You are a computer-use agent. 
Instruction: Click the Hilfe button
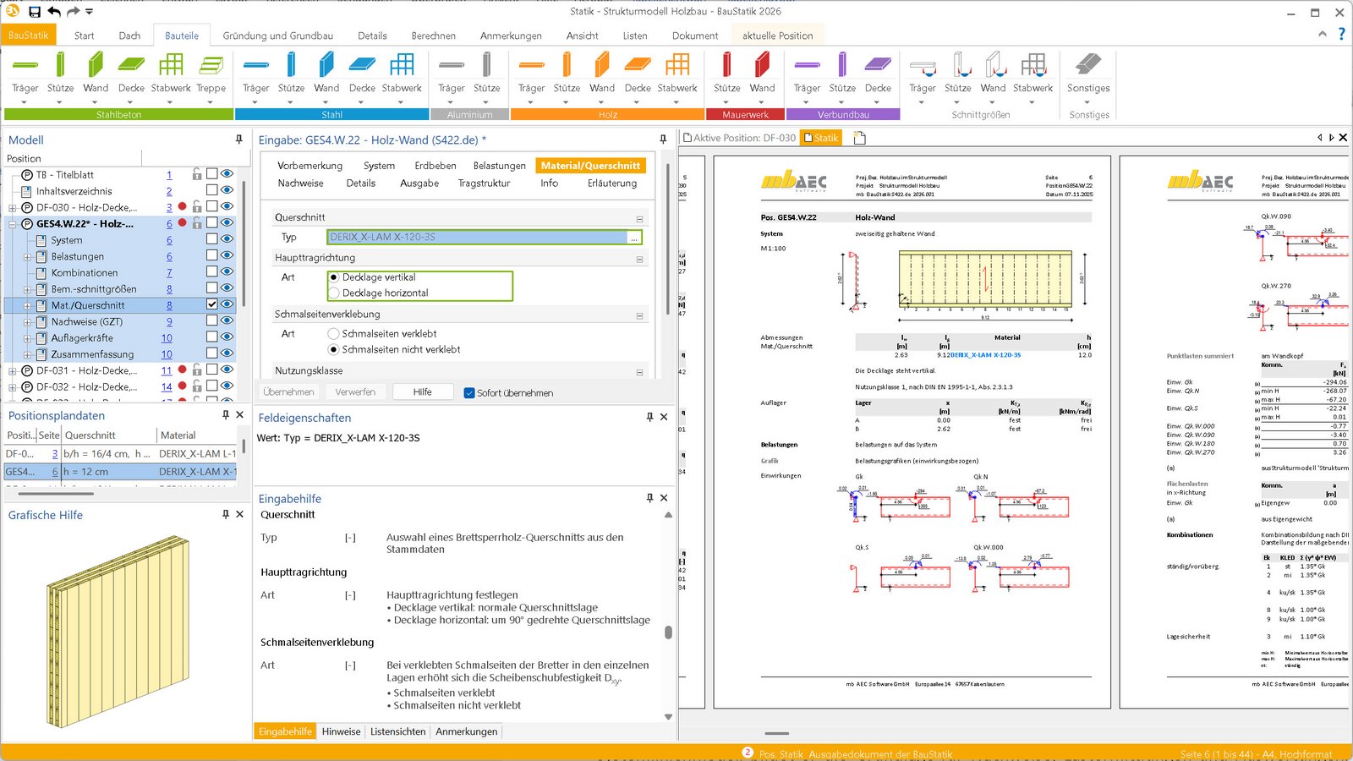coord(422,392)
